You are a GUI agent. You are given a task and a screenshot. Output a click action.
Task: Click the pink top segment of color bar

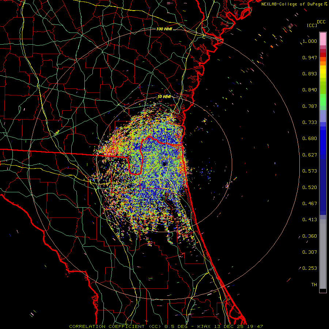(323, 39)
